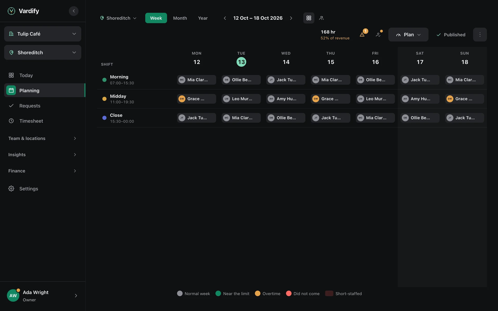Image resolution: width=498 pixels, height=311 pixels.
Task: Expand the Insights section
Action: point(43,154)
